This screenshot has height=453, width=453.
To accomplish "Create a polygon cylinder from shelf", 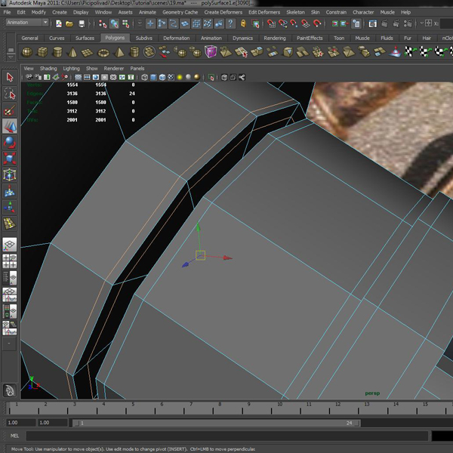I will [57, 52].
